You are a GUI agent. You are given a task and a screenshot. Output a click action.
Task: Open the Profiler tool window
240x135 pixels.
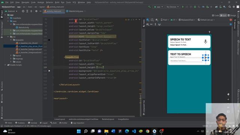coord(63,123)
